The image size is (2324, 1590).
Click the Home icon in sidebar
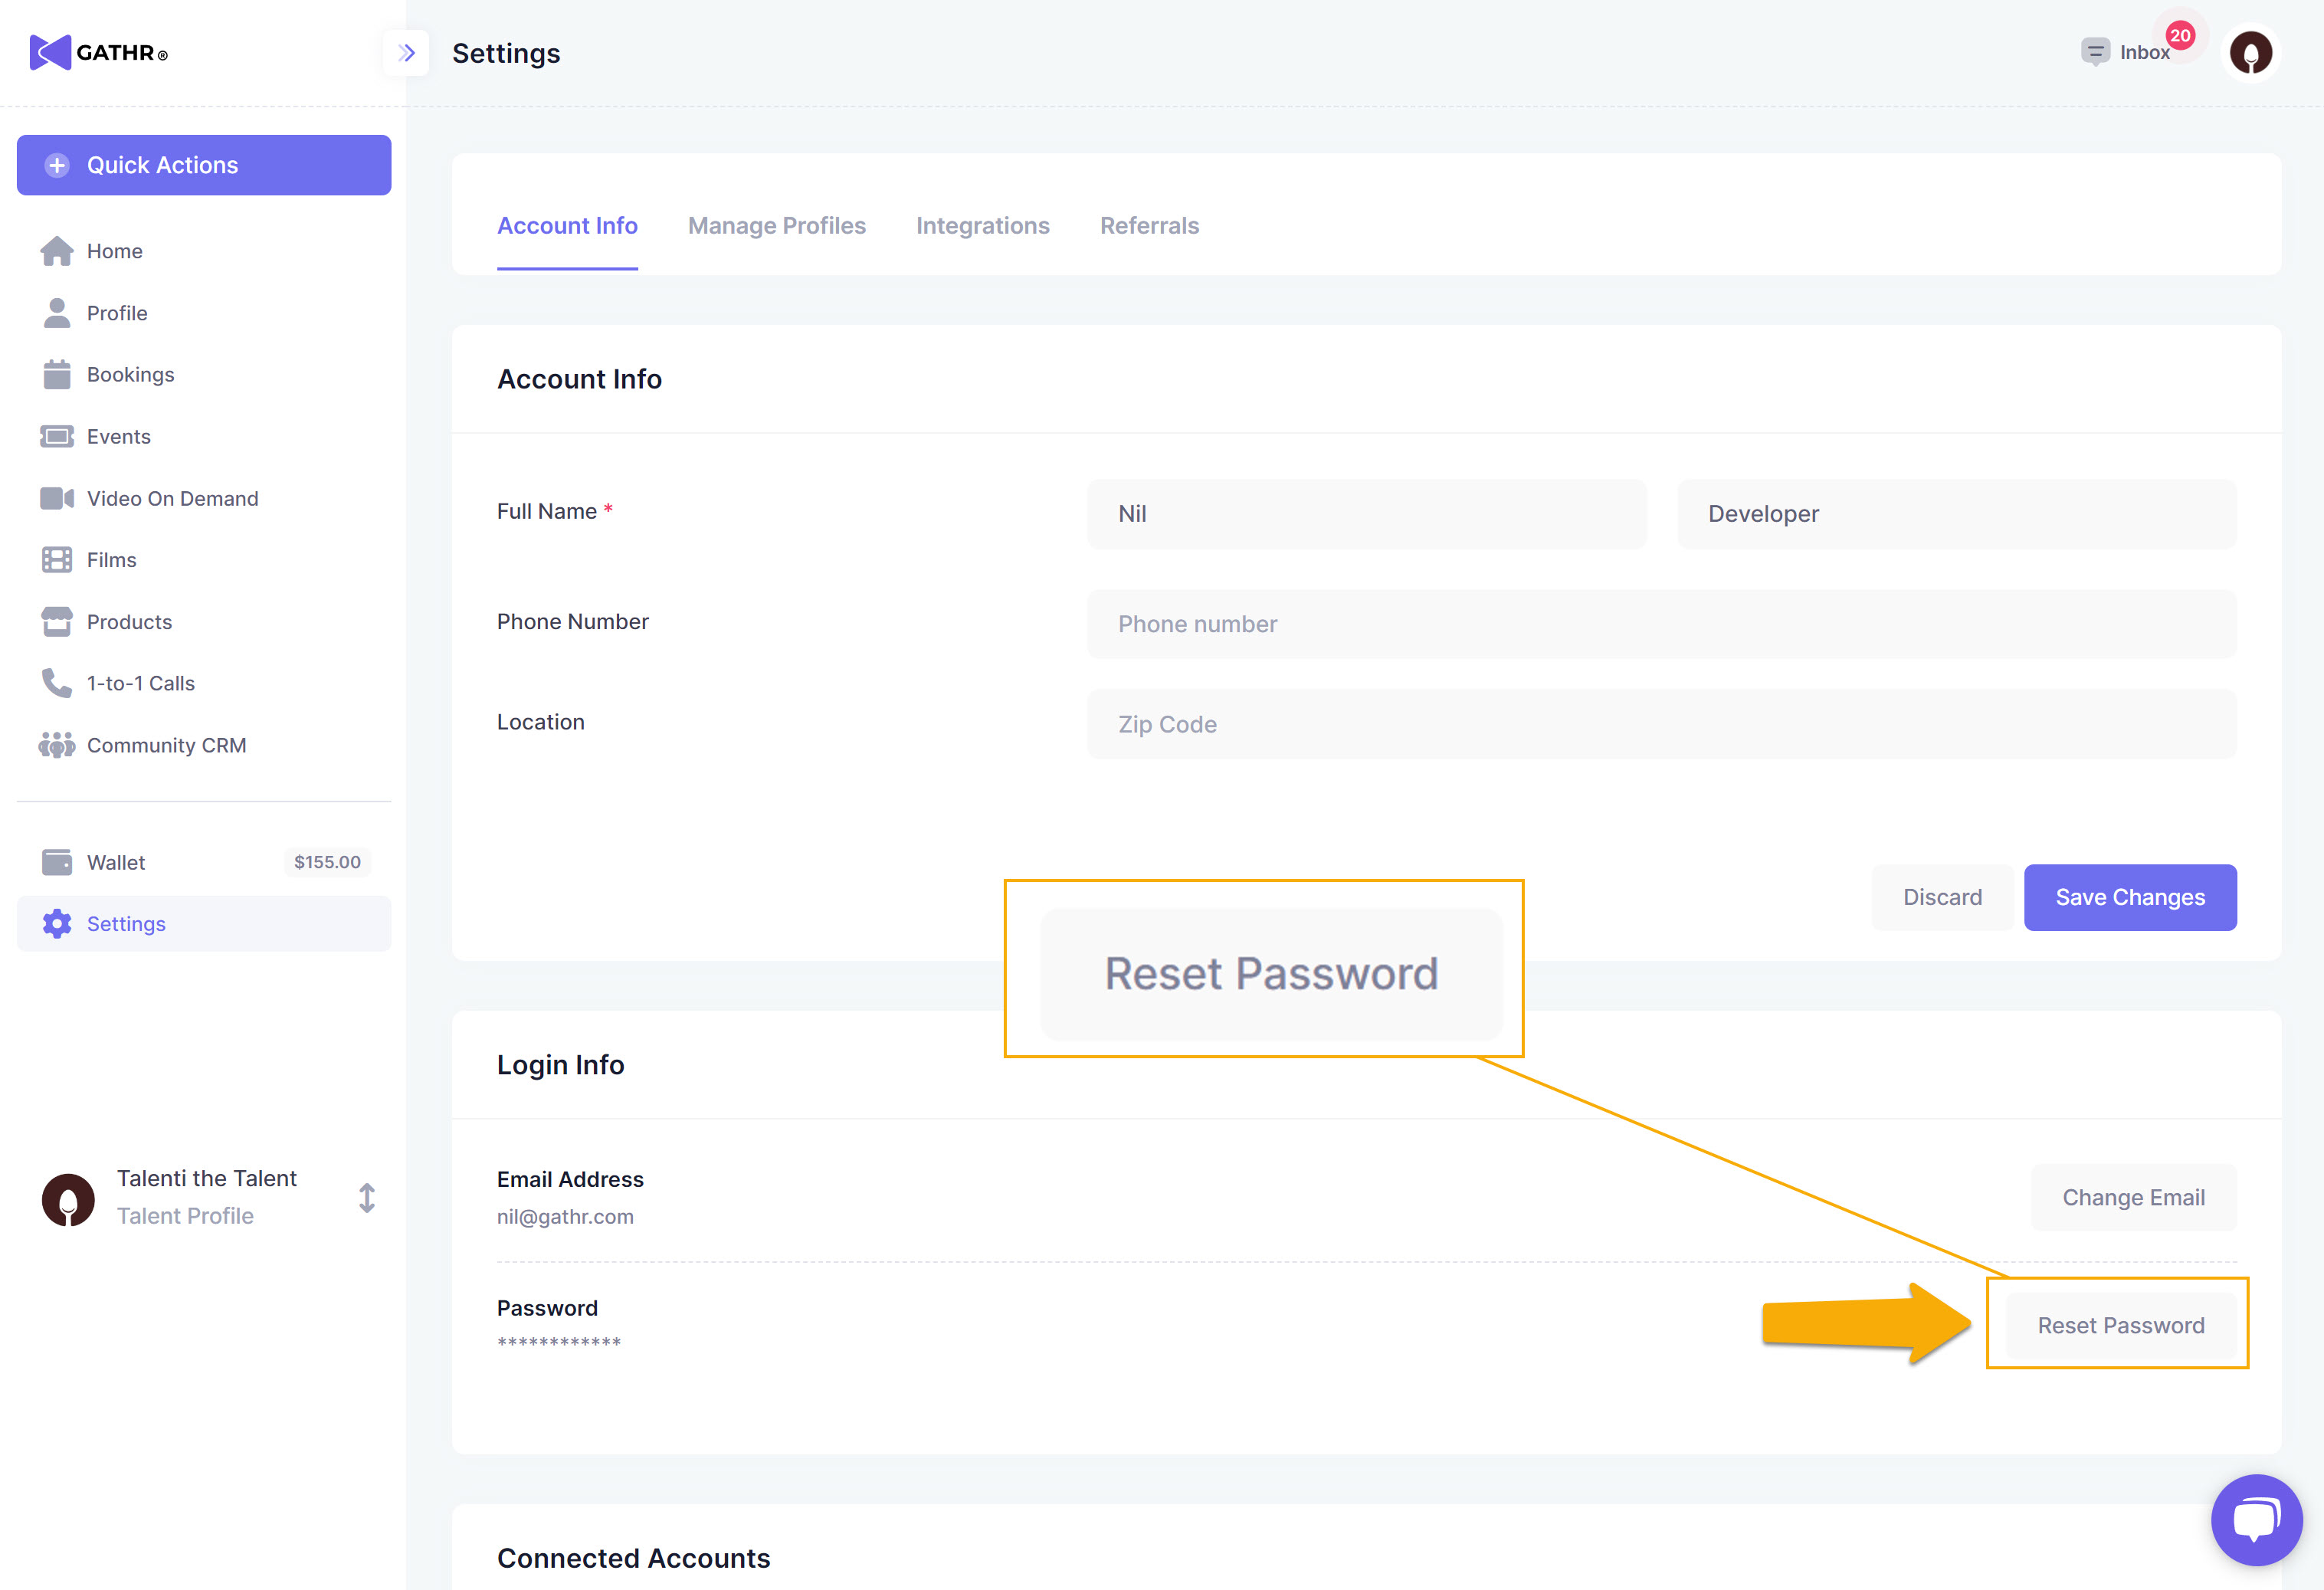click(x=57, y=251)
